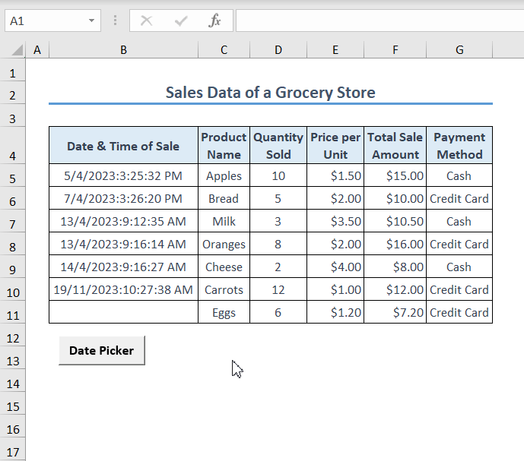
Task: Click the formula bar resize handle dots
Action: click(115, 21)
